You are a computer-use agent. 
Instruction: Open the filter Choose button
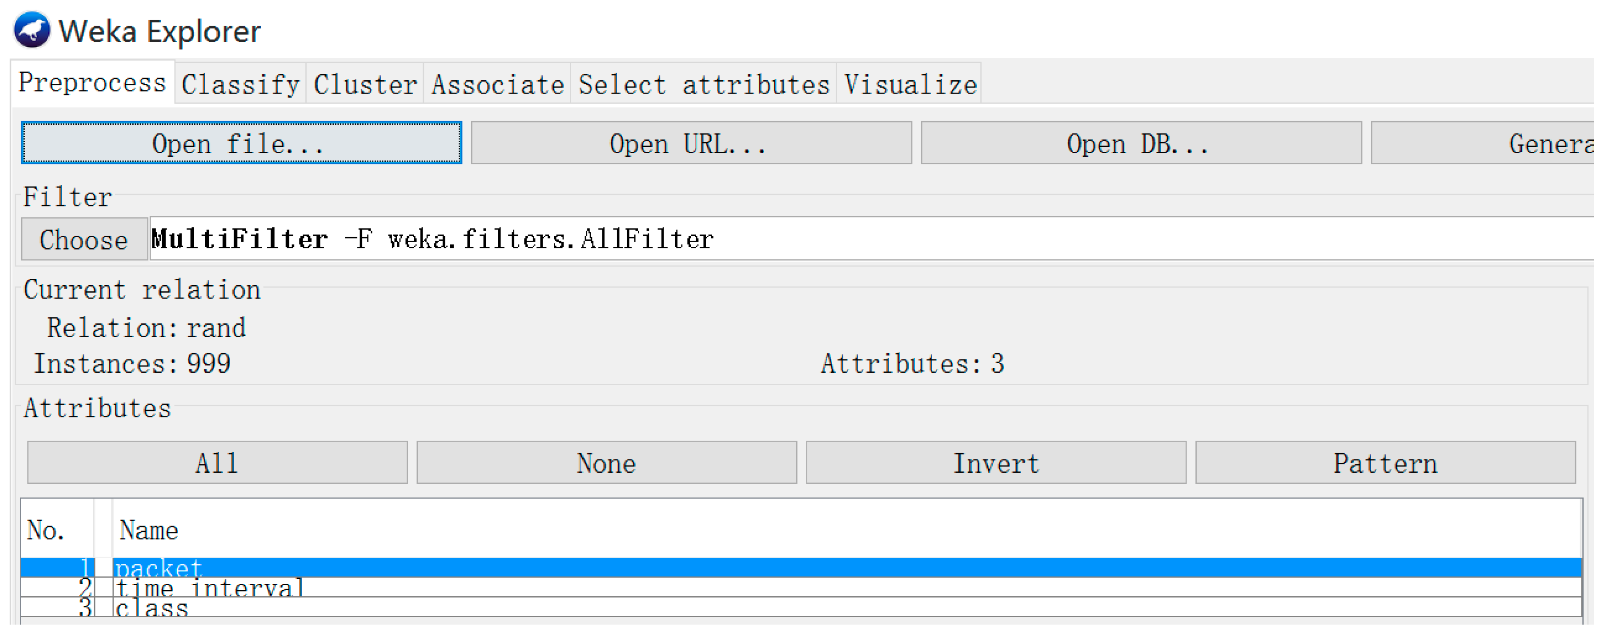(84, 239)
